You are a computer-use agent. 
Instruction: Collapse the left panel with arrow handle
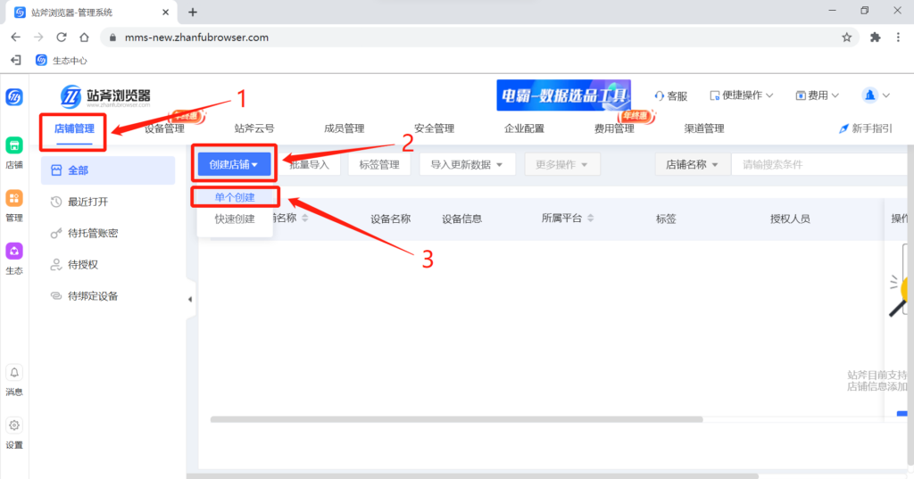(190, 300)
